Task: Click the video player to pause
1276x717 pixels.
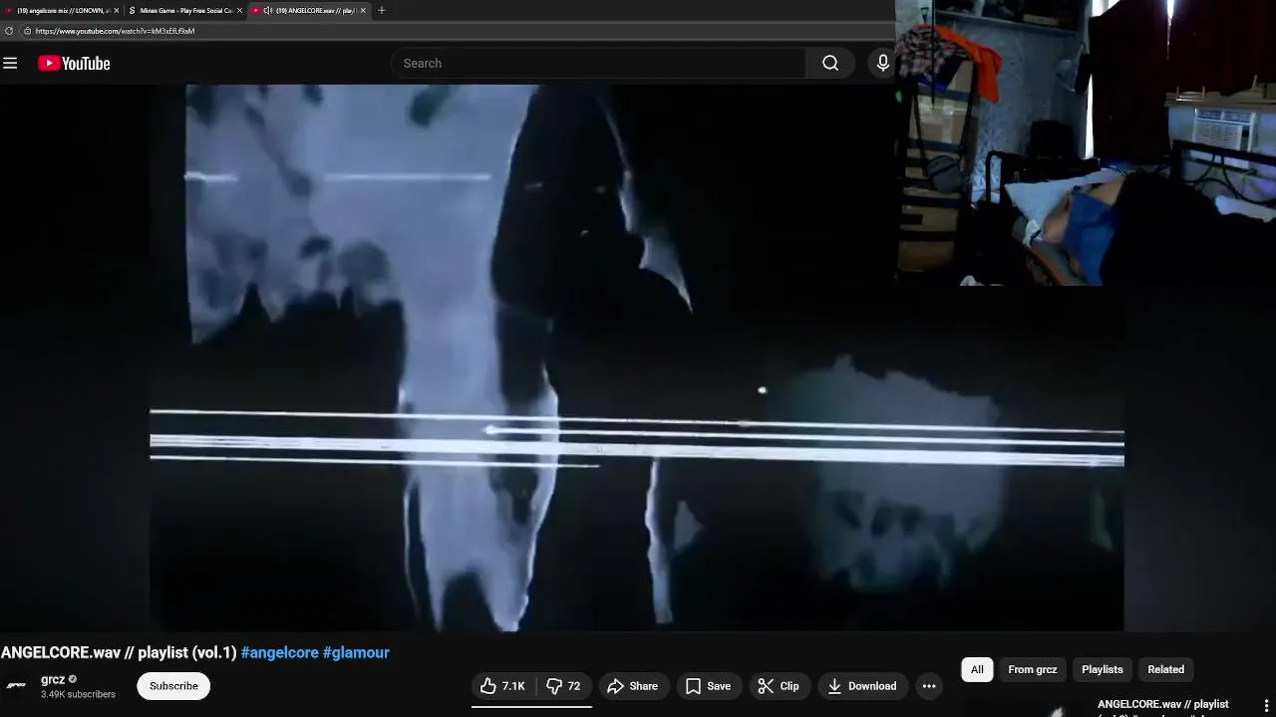Action: click(x=638, y=358)
